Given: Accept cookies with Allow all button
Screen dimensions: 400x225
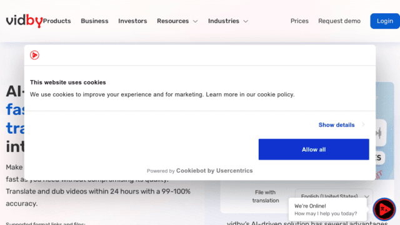Looking at the screenshot, I should (314, 149).
